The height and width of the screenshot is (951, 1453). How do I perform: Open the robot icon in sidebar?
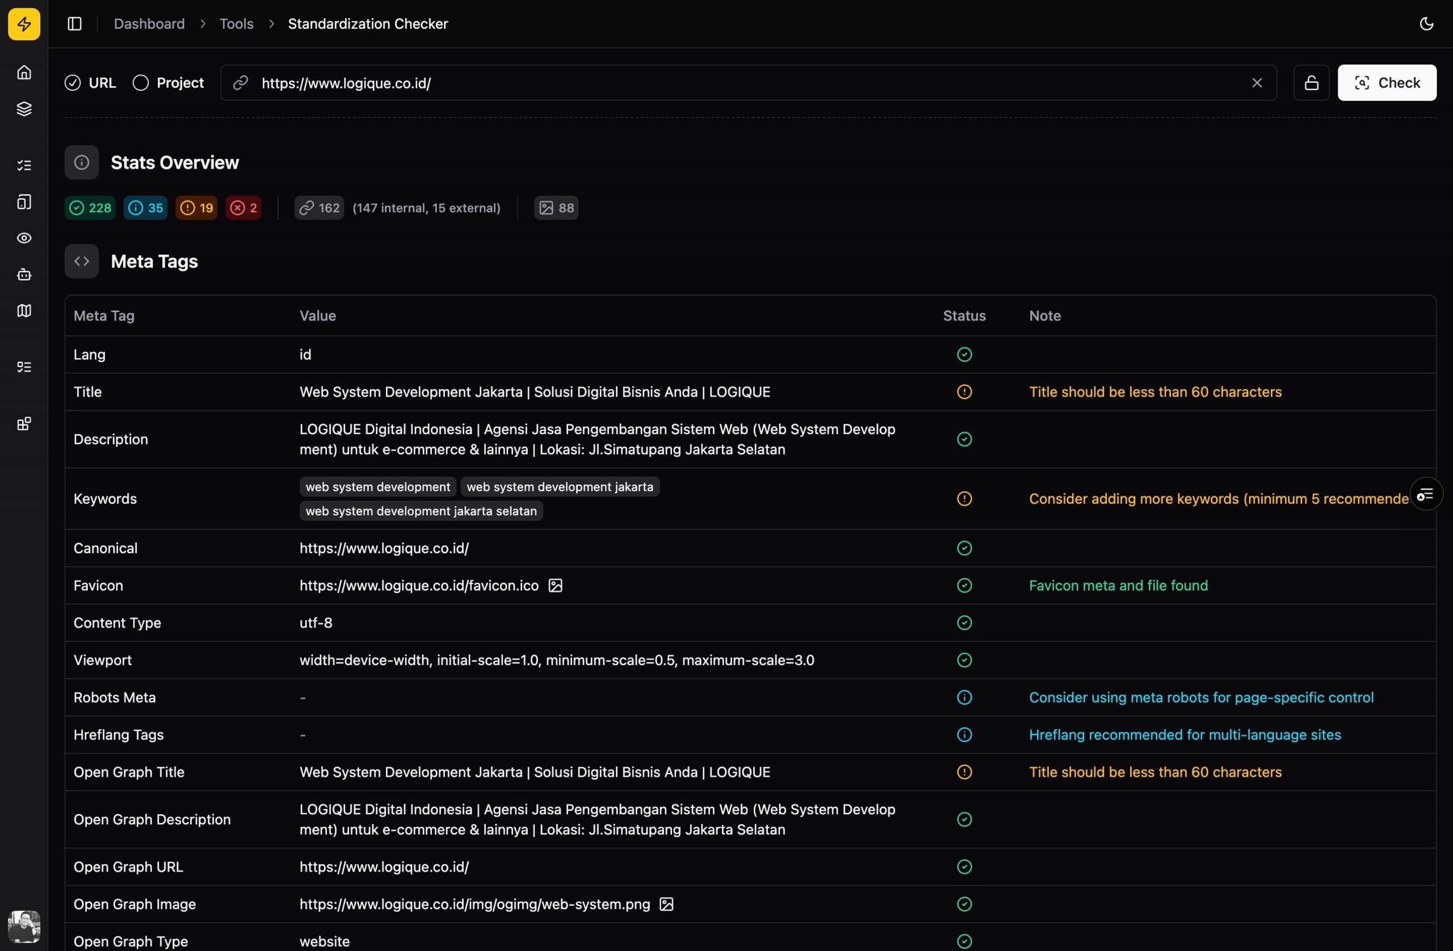coord(24,275)
